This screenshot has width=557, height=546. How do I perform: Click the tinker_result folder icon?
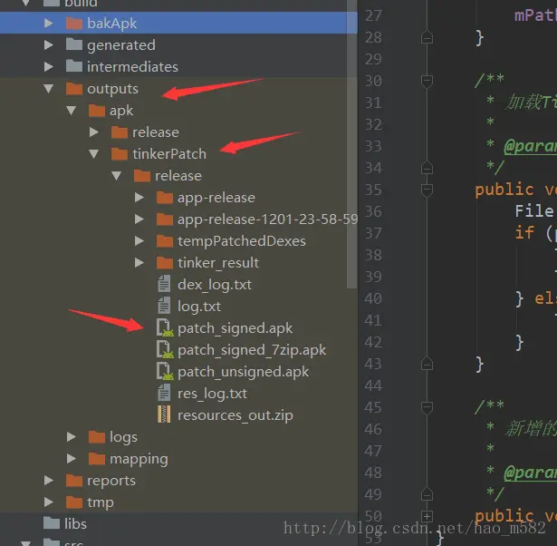coord(165,263)
